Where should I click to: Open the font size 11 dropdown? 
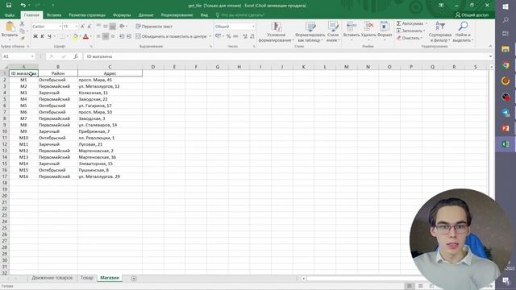click(77, 27)
